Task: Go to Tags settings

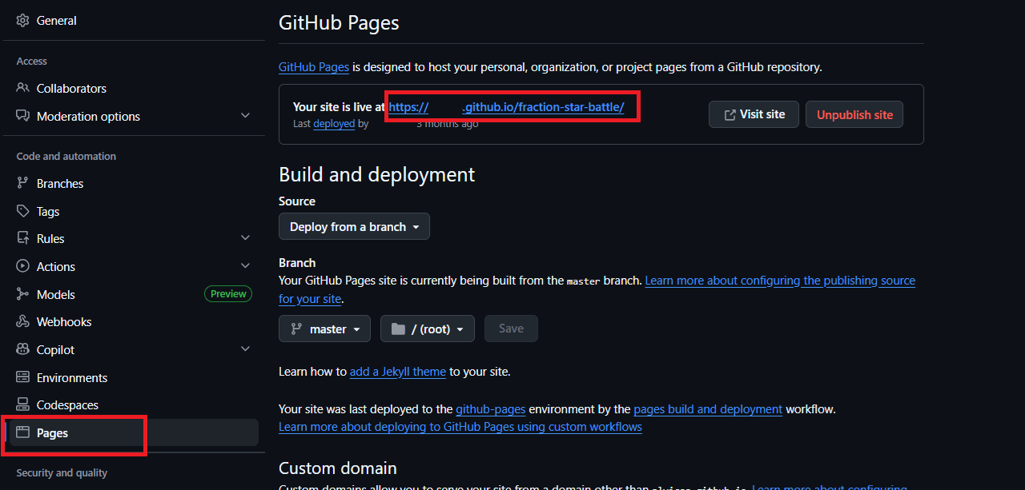Action: coord(133,211)
